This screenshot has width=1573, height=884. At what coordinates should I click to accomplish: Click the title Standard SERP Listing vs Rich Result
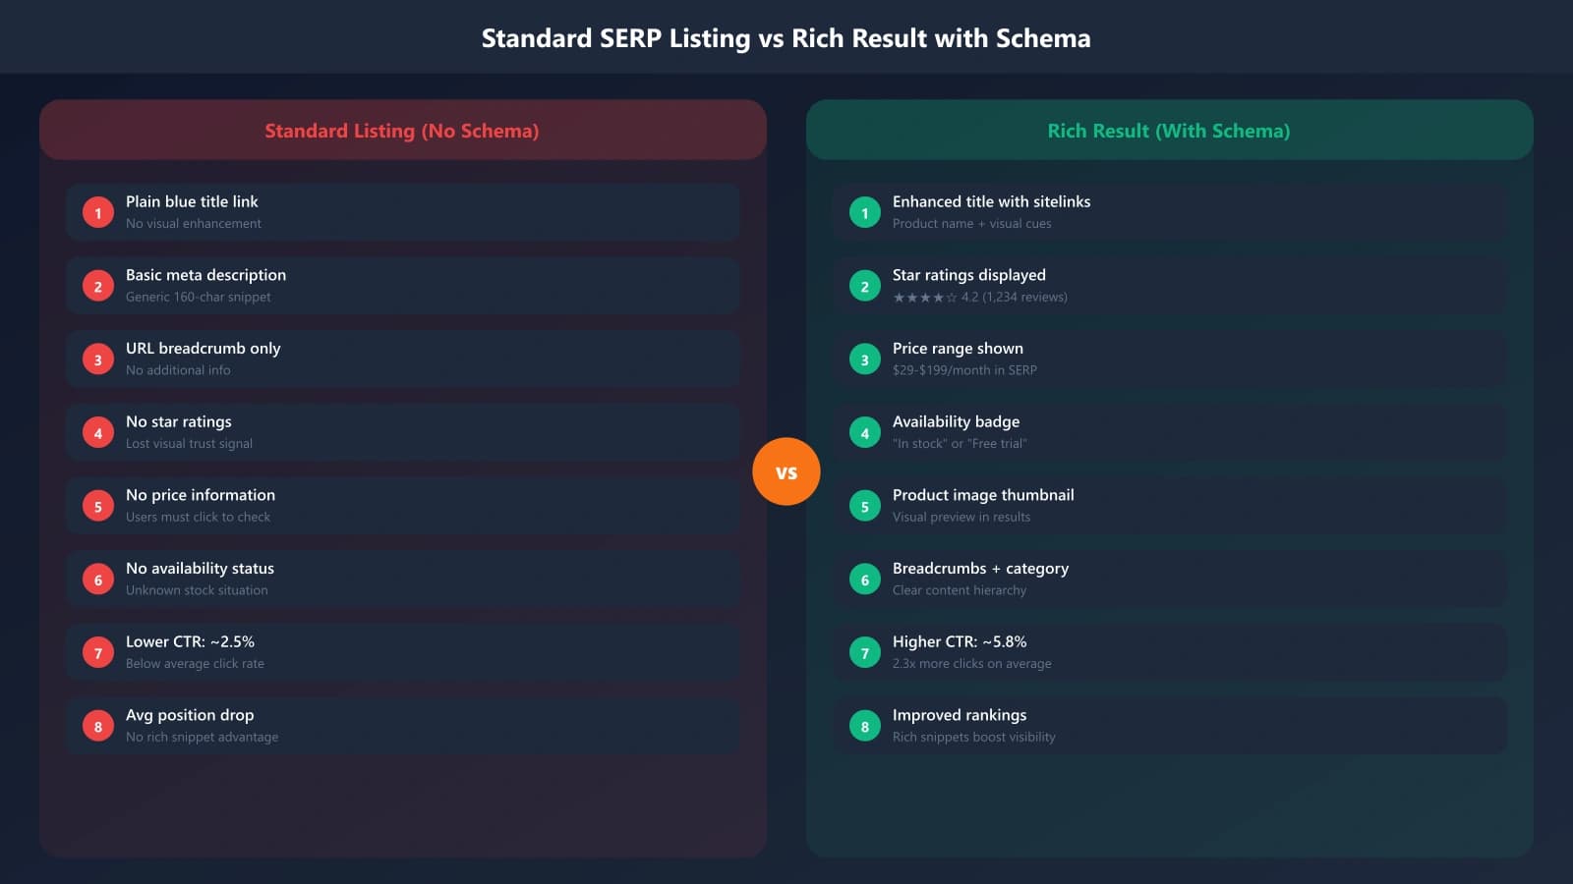pyautogui.click(x=786, y=38)
